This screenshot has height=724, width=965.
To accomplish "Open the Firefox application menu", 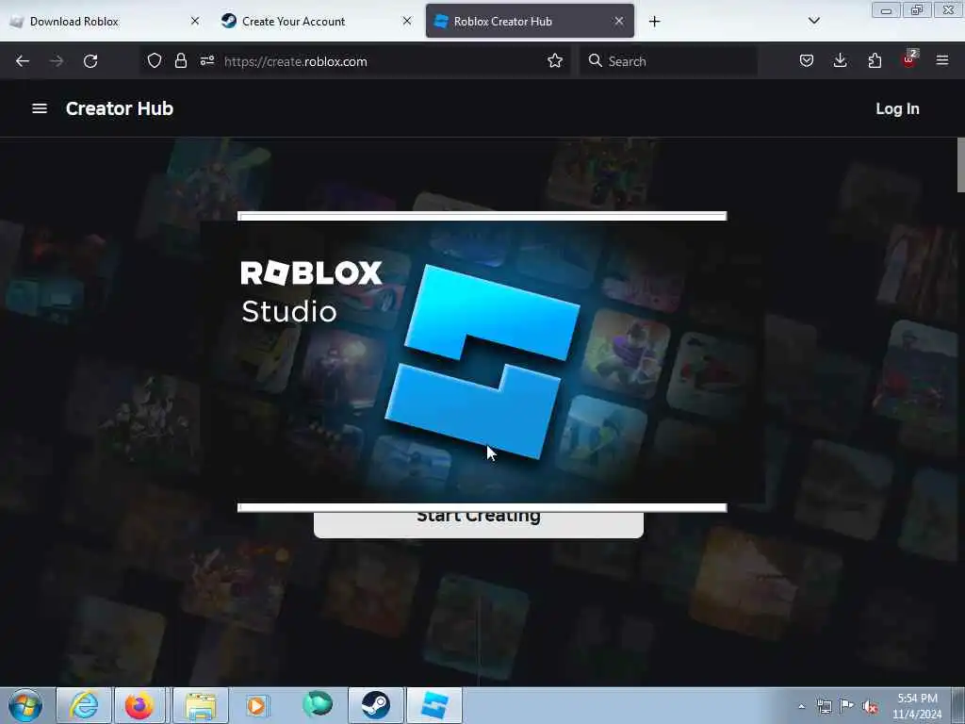I will coord(942,61).
